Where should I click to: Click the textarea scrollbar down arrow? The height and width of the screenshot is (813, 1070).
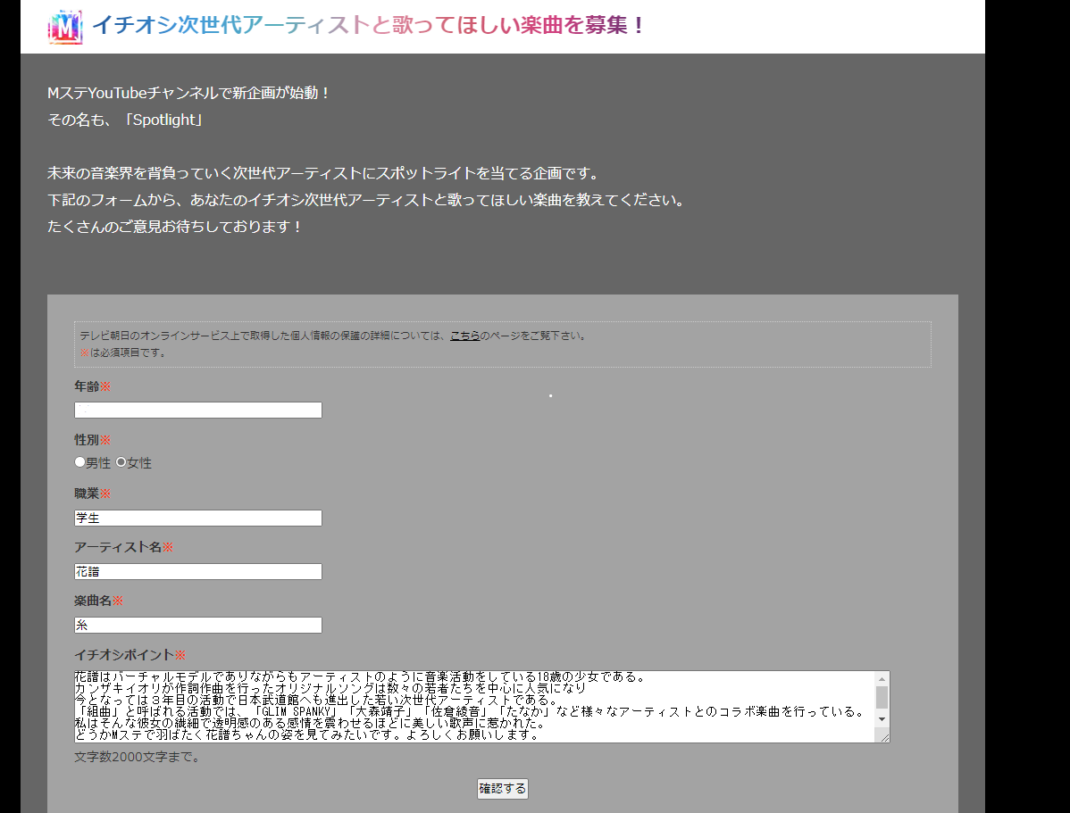pos(882,719)
